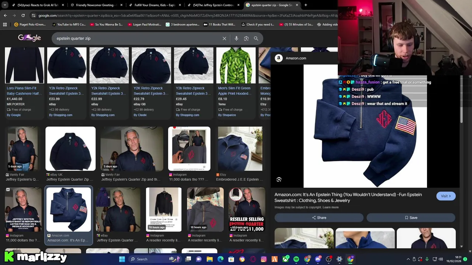This screenshot has width=472, height=265.
Task: Follow the 'By Shoparize' link
Action: pos(227,115)
